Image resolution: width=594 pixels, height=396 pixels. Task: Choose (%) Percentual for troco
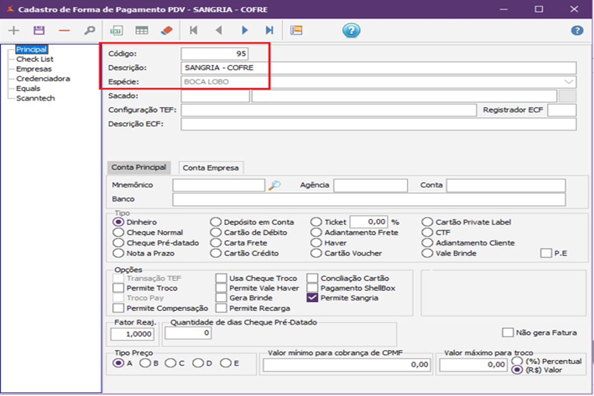[517, 361]
